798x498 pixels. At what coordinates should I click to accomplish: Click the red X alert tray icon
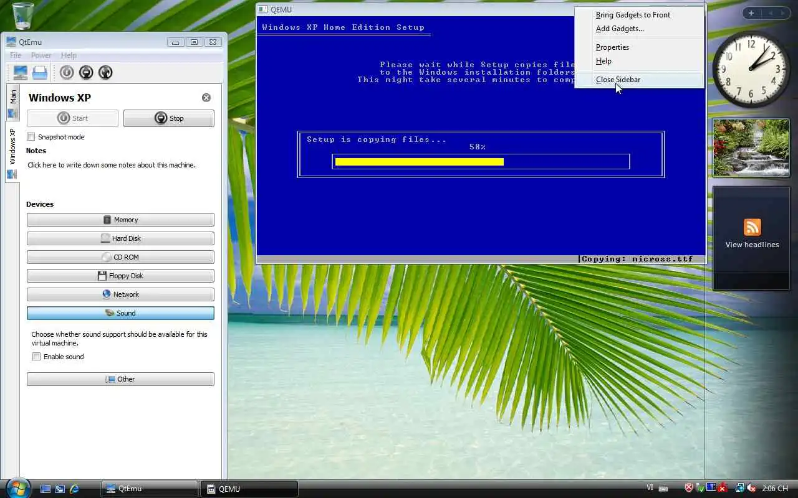[721, 489]
